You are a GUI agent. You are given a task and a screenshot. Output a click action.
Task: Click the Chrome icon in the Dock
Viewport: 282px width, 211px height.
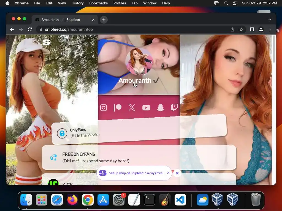[x=88, y=200]
